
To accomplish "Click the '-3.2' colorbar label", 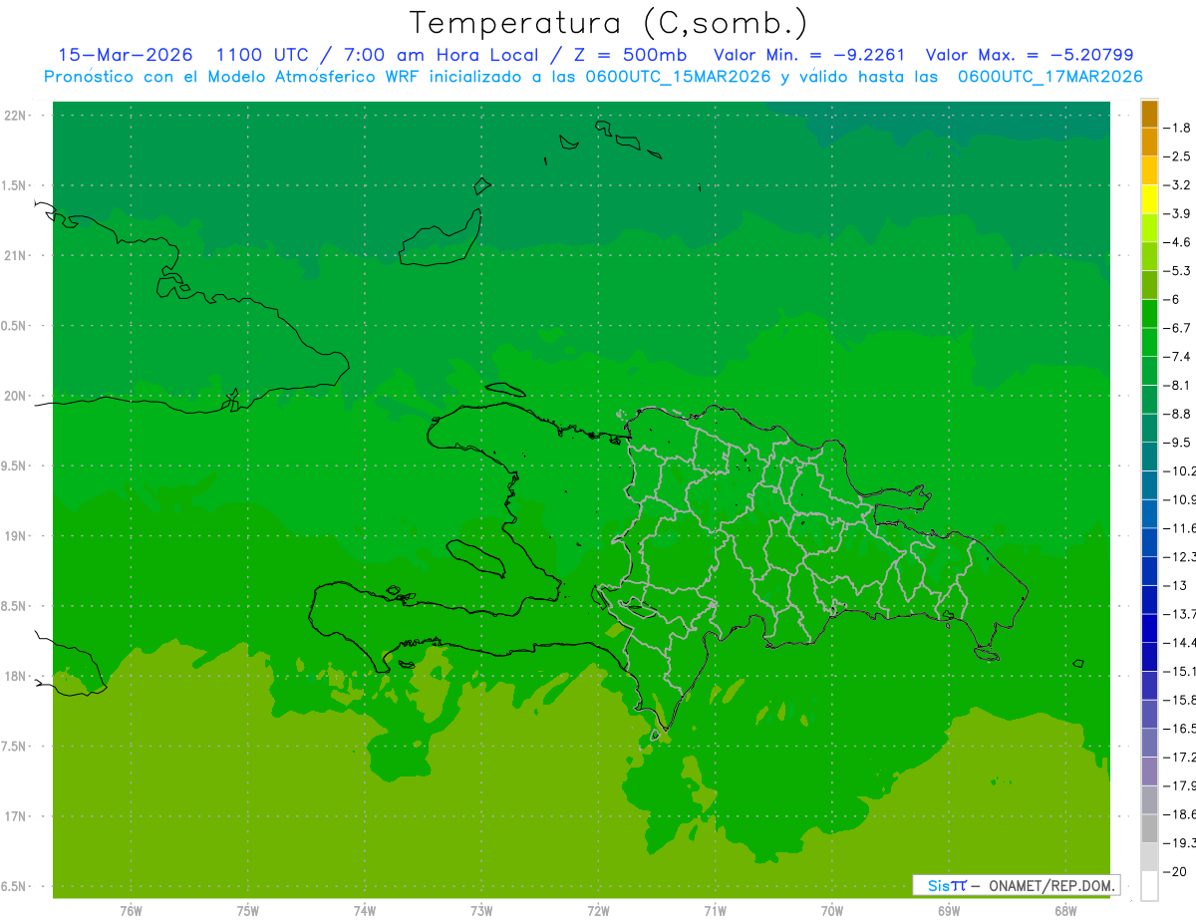I will tap(1177, 185).
